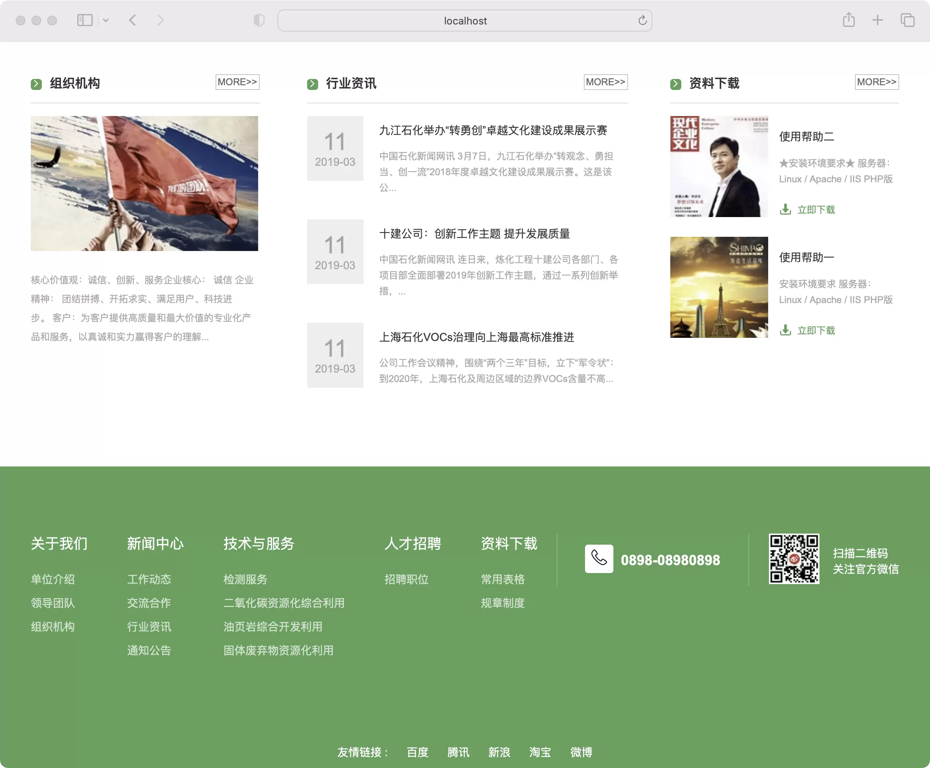
Task: Toggle the Safari sidebar icon
Action: (84, 21)
